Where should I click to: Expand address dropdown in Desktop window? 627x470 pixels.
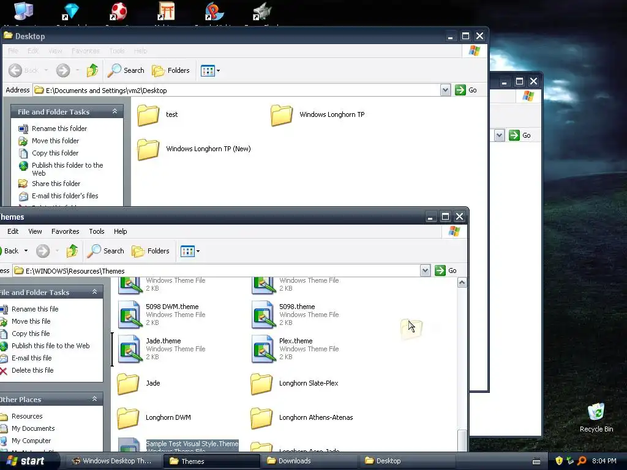click(446, 90)
